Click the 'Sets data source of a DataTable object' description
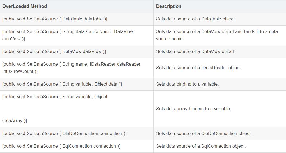 (196, 19)
